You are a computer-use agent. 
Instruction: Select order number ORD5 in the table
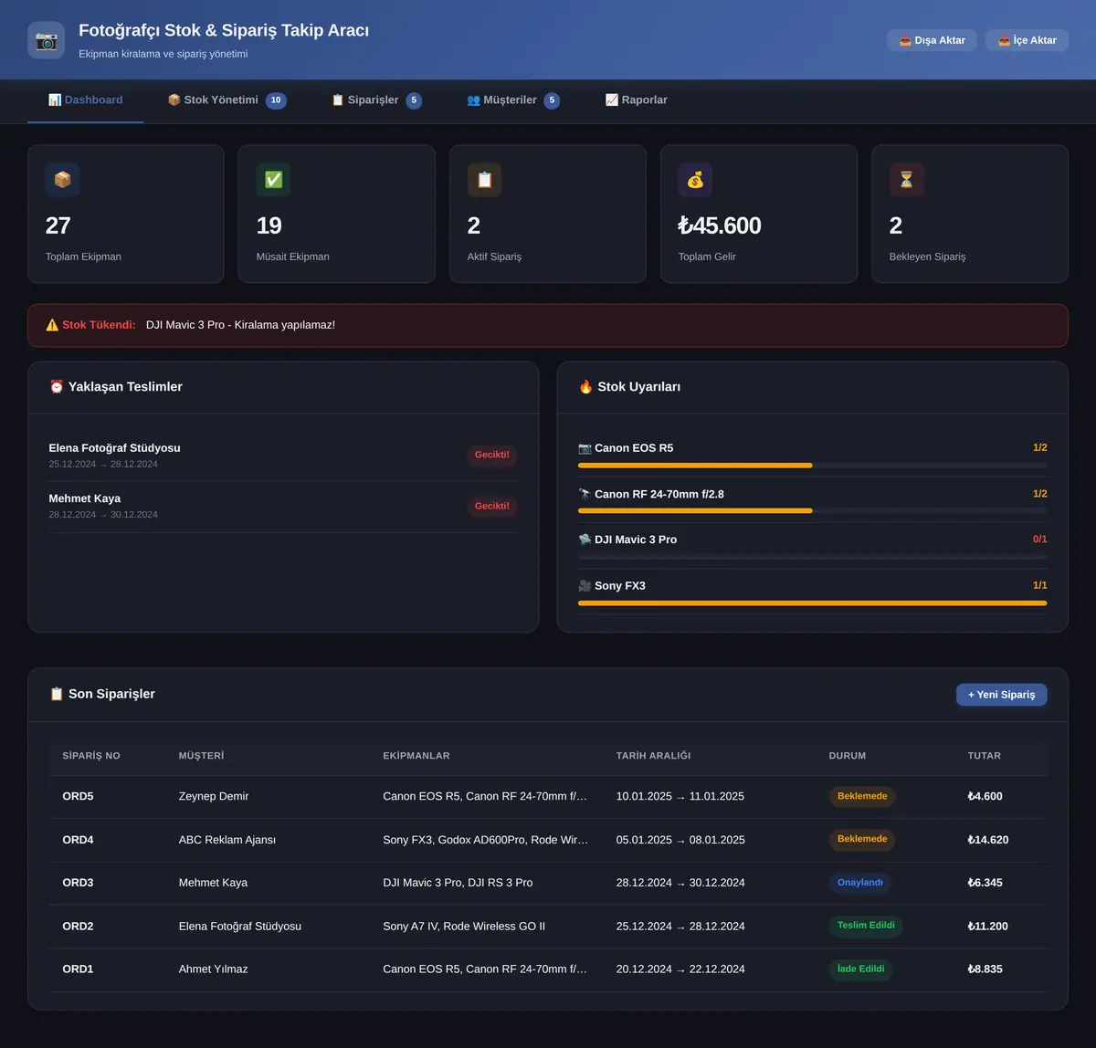coord(78,796)
